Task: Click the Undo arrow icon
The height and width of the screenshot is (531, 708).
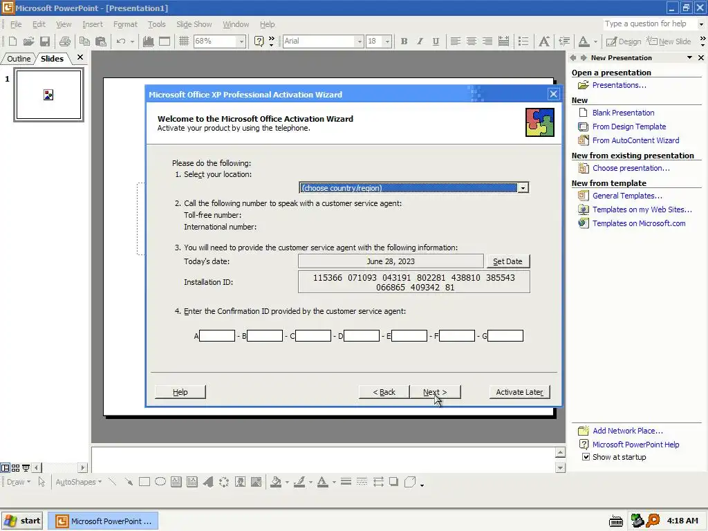Action: [x=120, y=41]
